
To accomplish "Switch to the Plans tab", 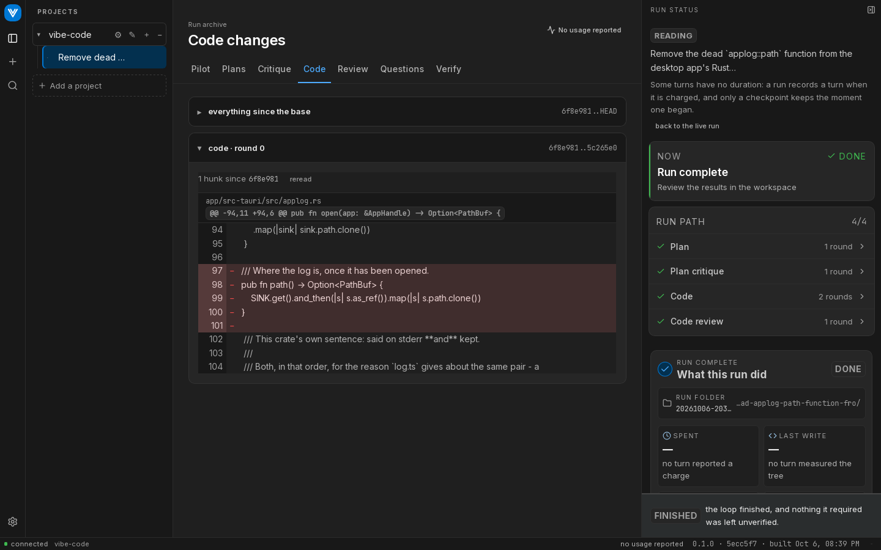I will coord(234,69).
